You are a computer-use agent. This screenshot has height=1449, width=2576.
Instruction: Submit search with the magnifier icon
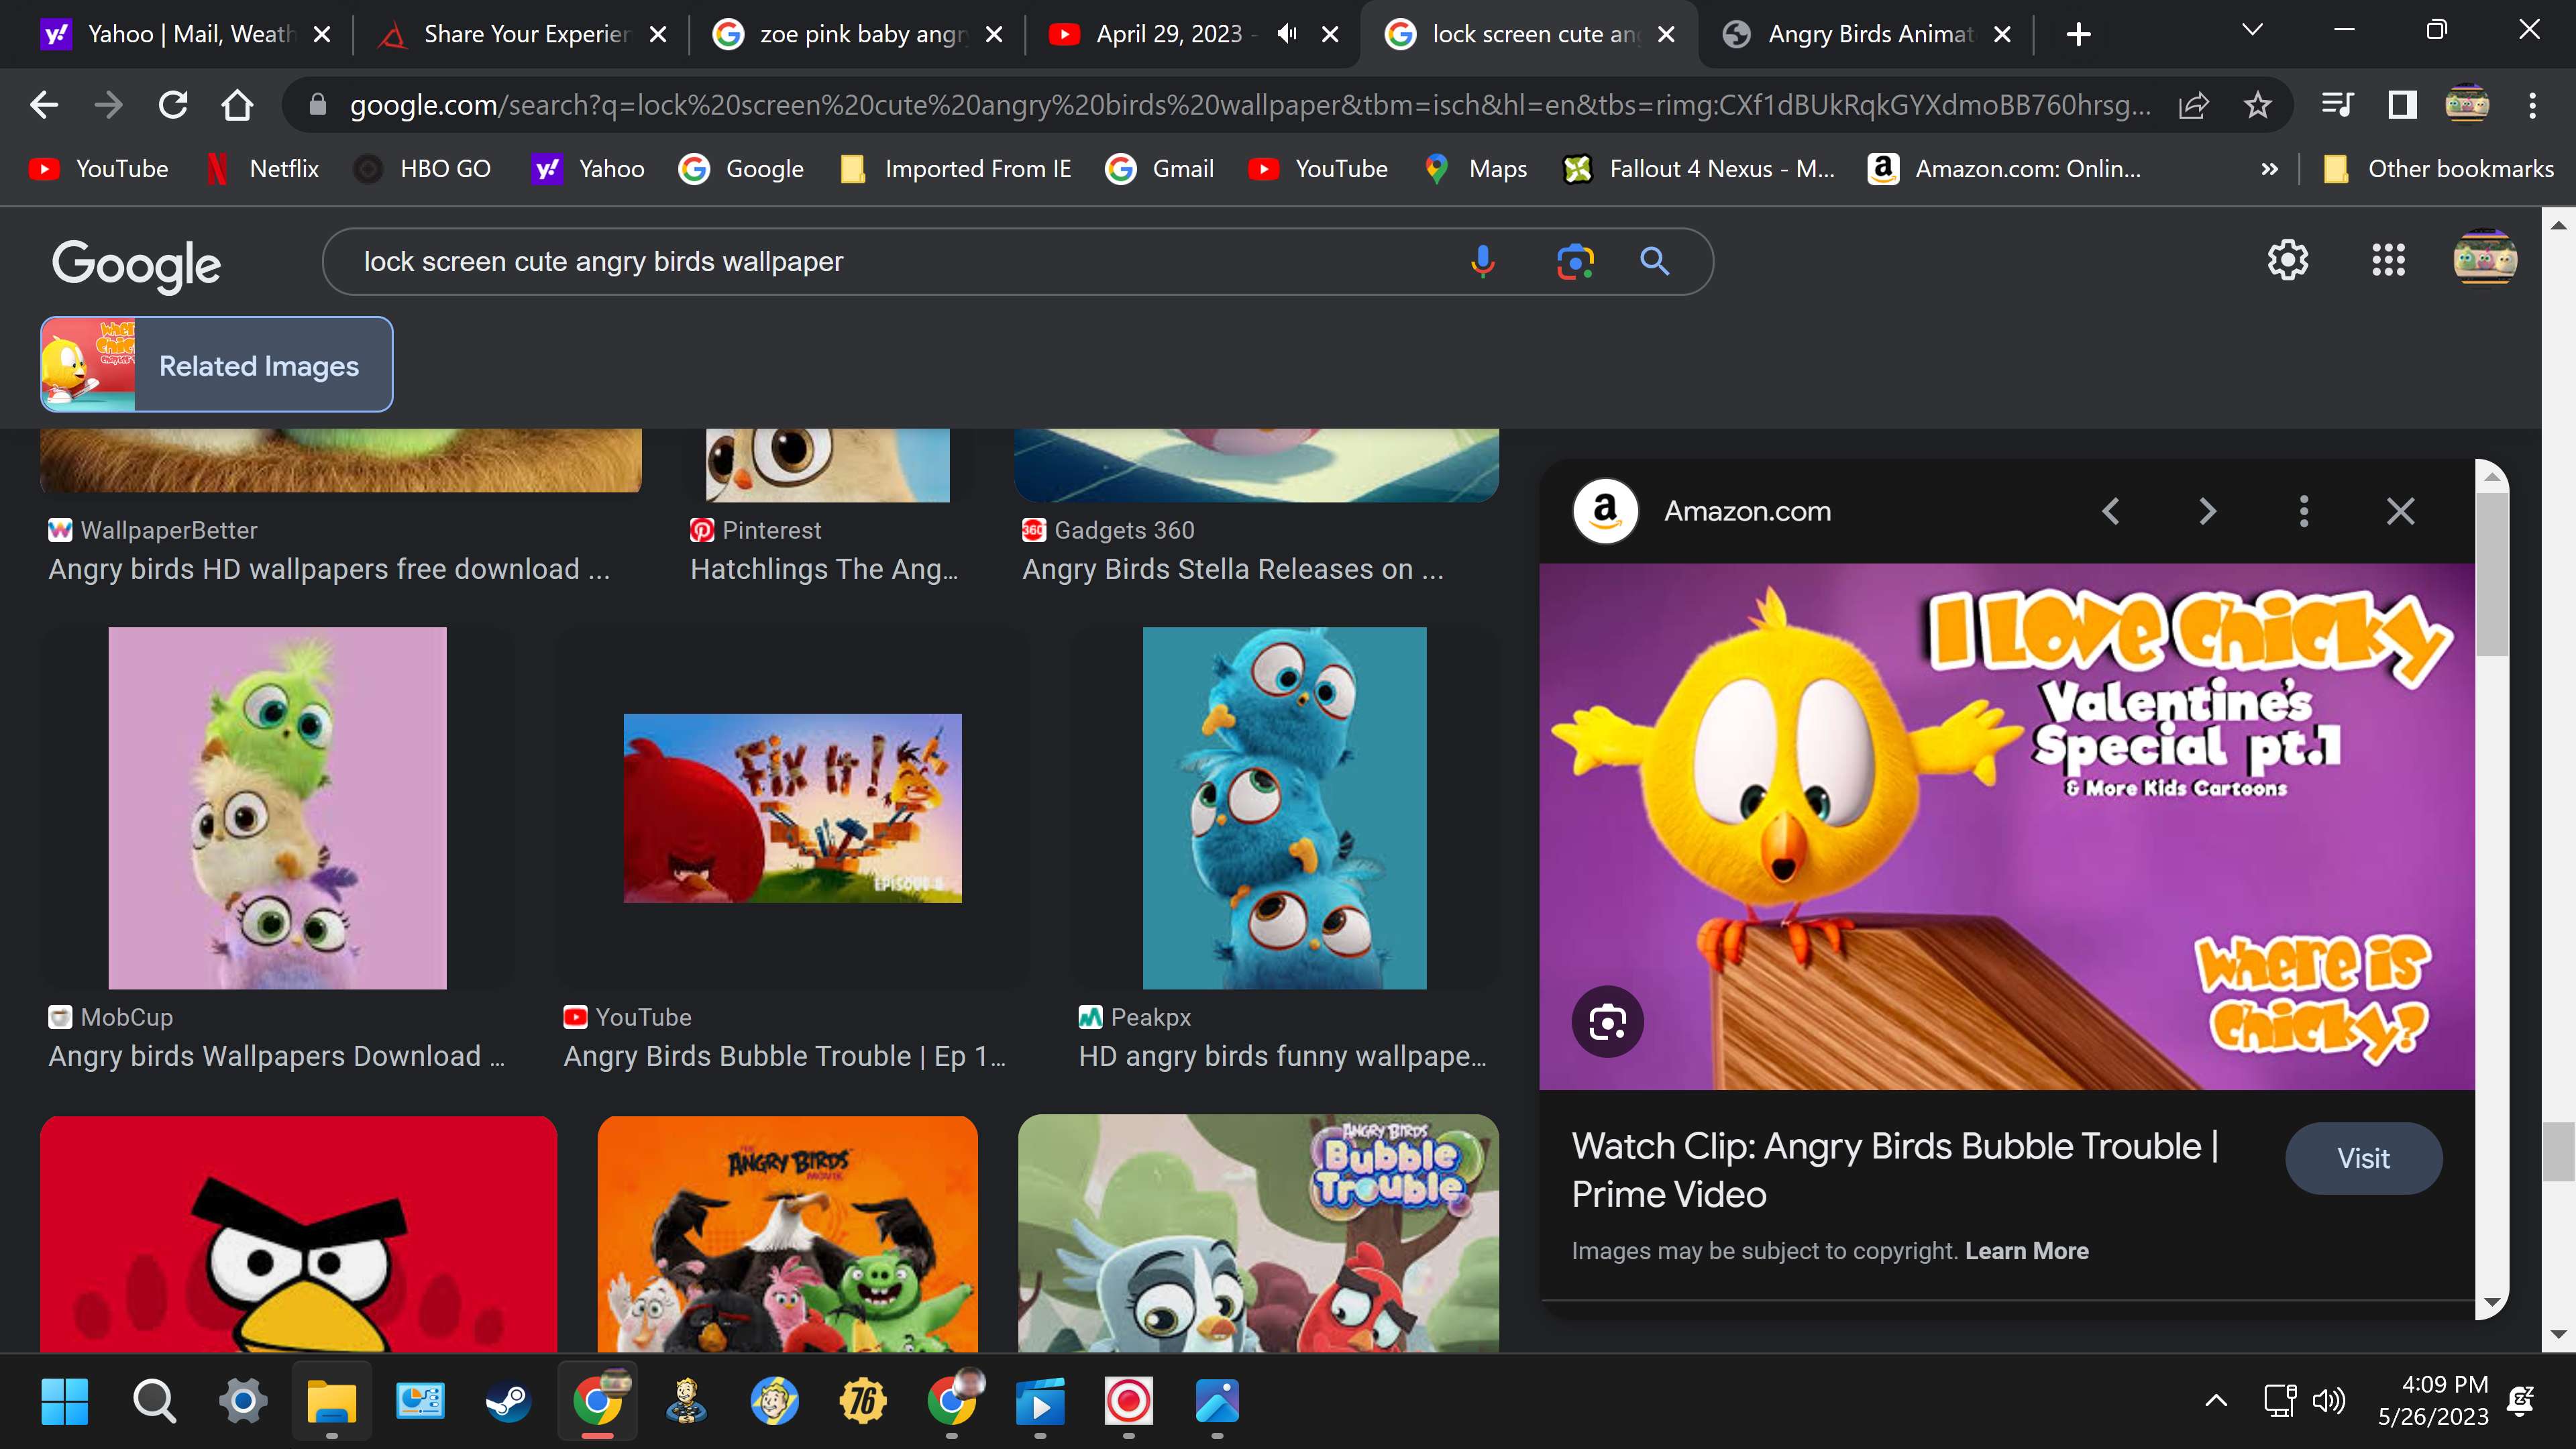pos(1655,262)
